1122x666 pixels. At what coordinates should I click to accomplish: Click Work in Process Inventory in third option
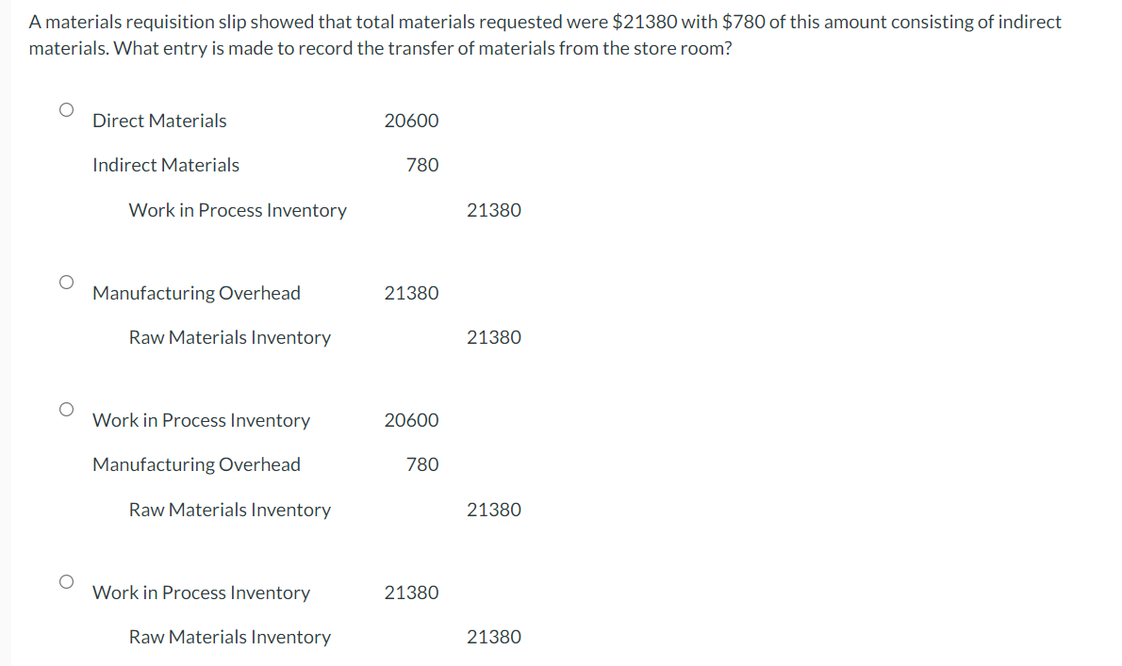point(201,420)
